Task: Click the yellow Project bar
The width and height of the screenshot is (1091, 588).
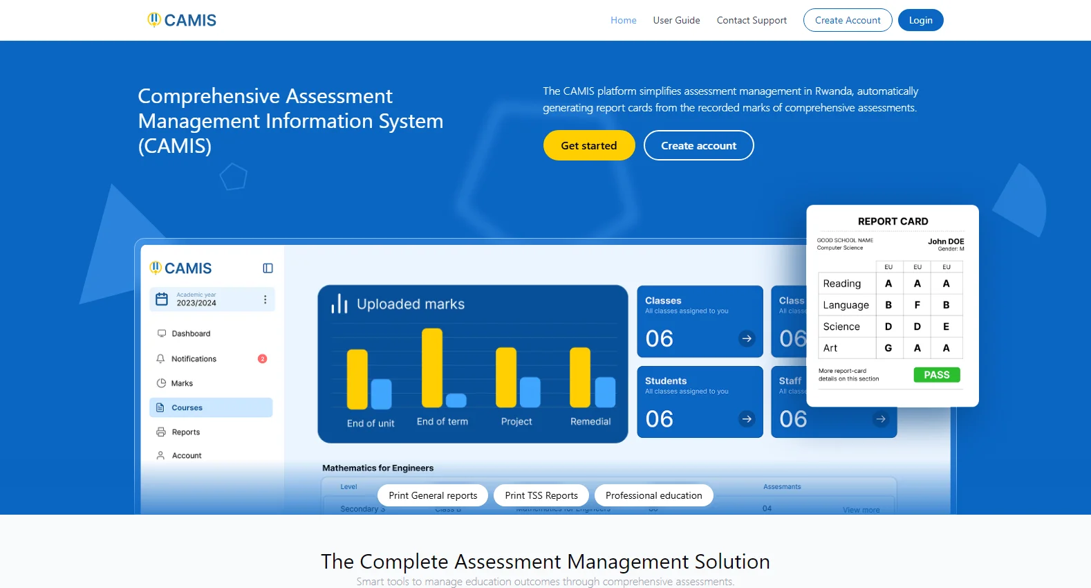Action: pyautogui.click(x=506, y=378)
